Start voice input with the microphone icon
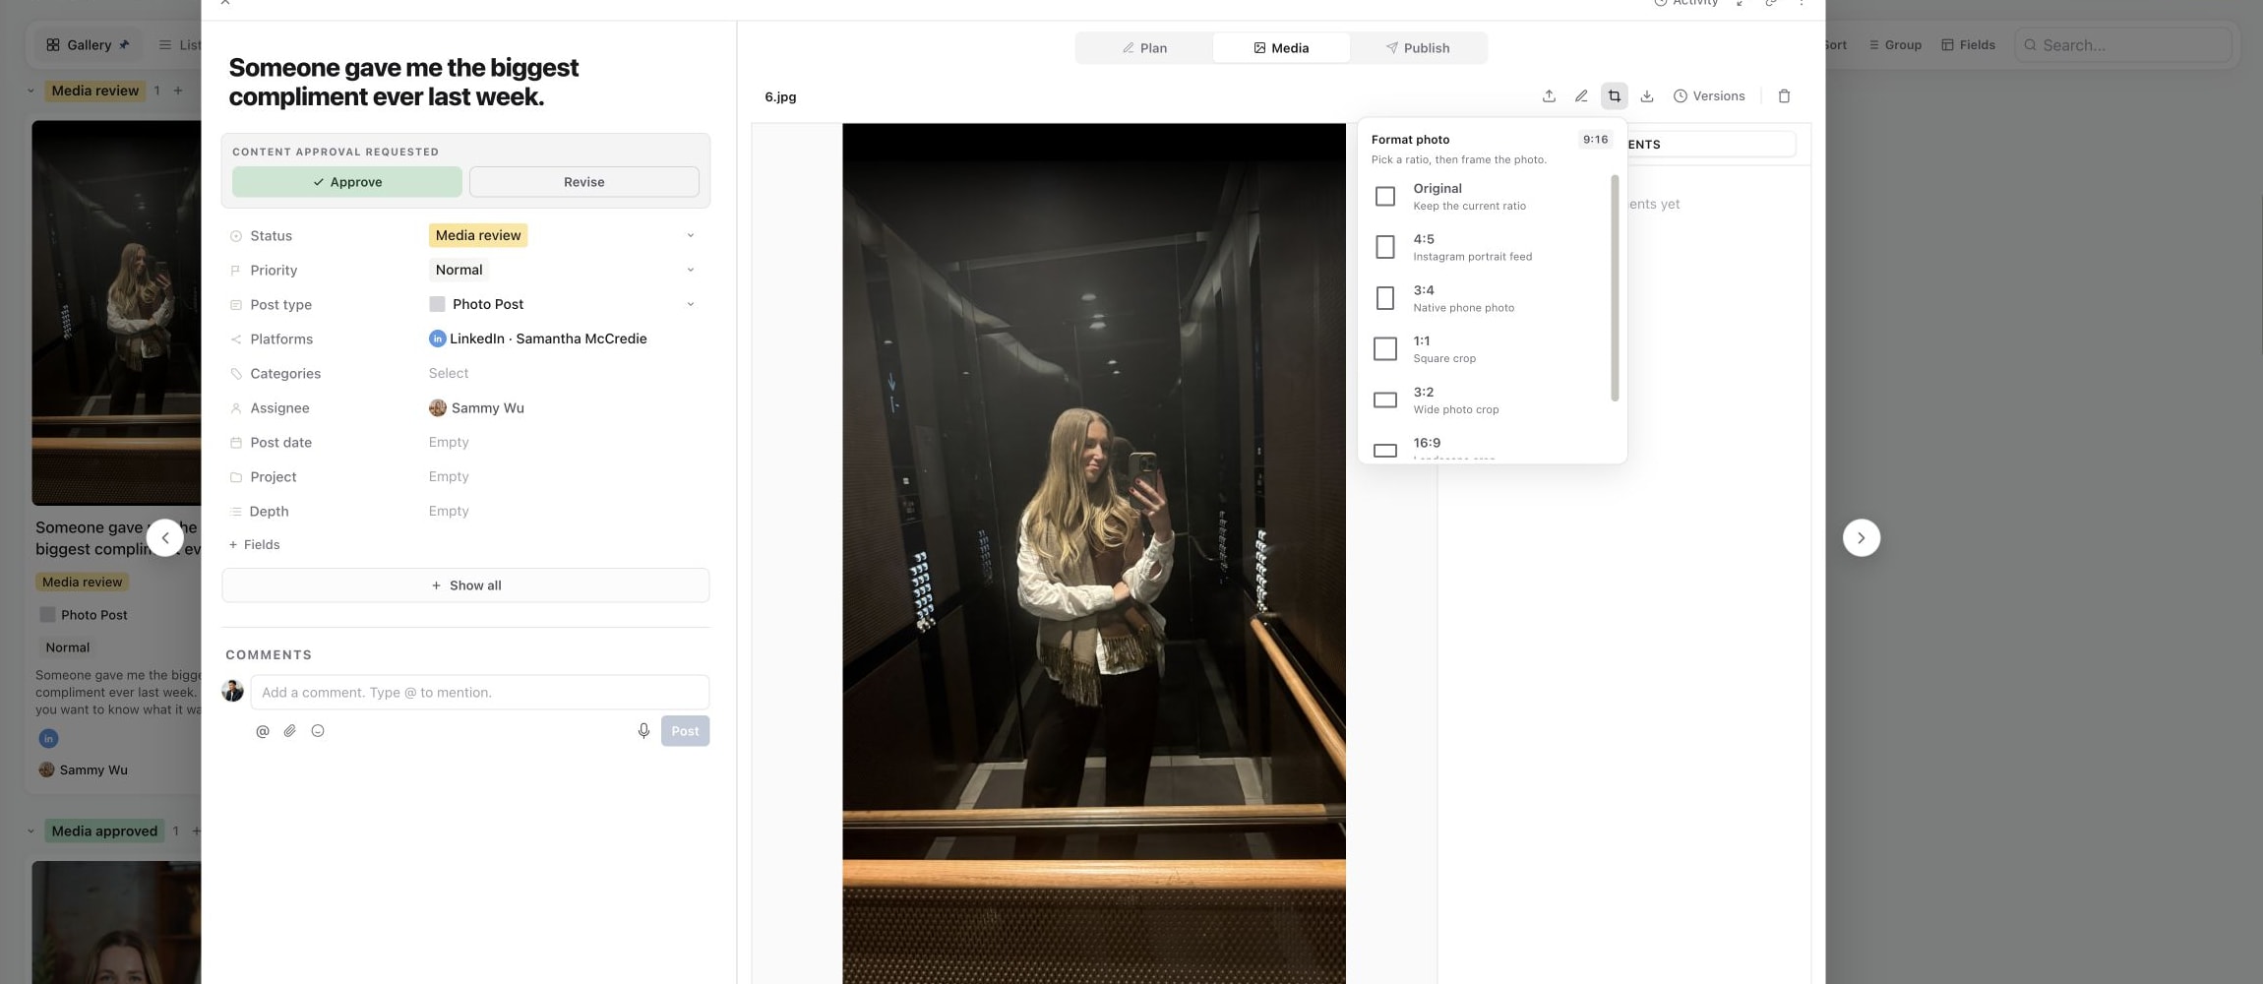Screen dimensions: 2263x984 coord(643,731)
